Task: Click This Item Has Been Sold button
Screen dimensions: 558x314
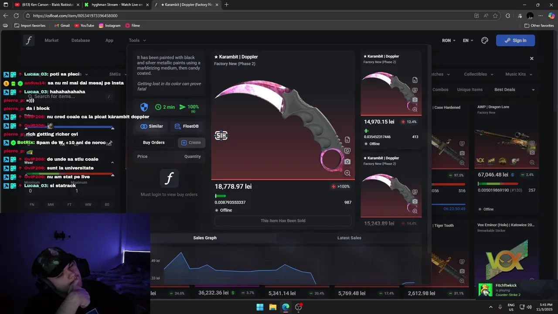Action: (283, 221)
